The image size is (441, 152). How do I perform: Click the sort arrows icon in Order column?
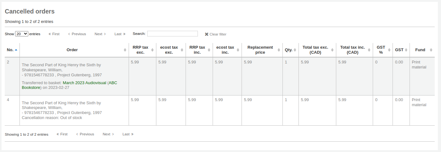(x=125, y=50)
